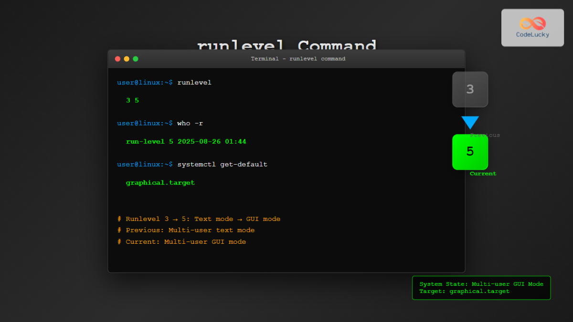Select the gray runlevel 3 badge
573x322 pixels.
(x=470, y=89)
